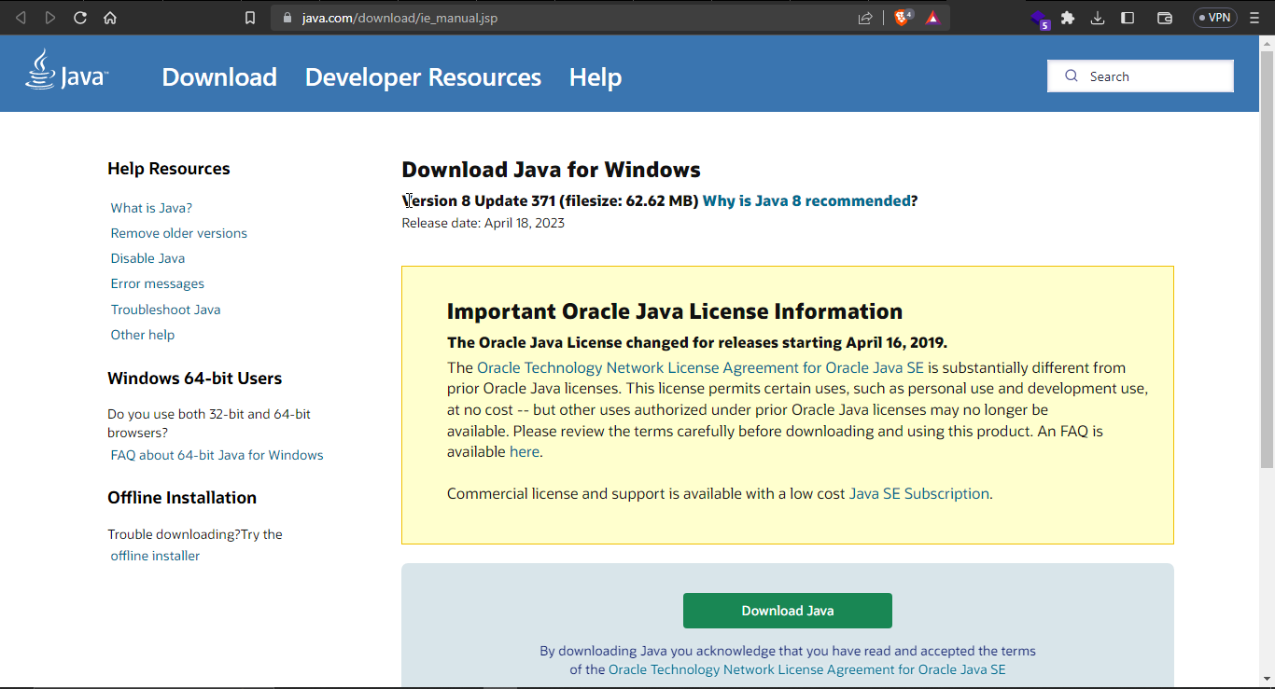Open the offline installer link
Viewport: 1275px width, 689px height.
point(155,556)
